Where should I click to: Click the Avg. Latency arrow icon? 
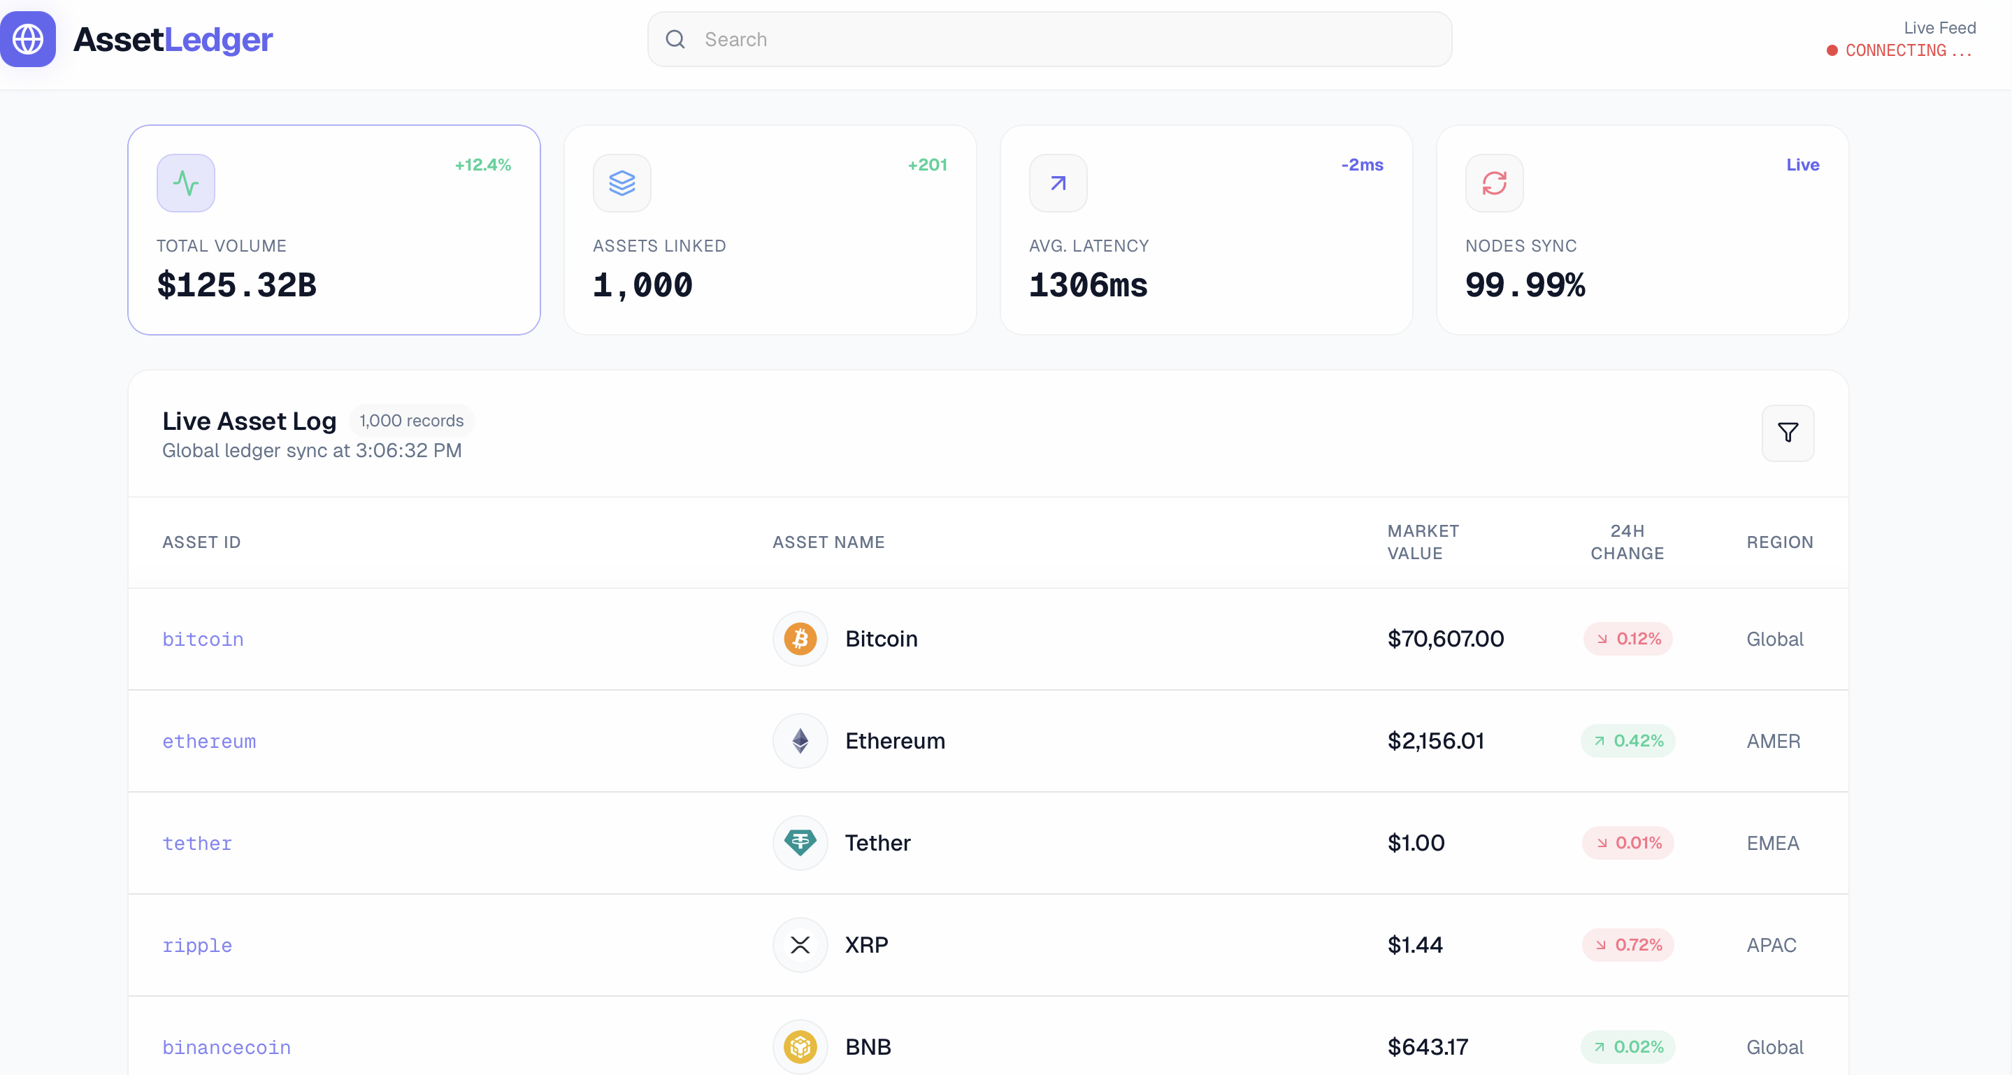tap(1058, 182)
